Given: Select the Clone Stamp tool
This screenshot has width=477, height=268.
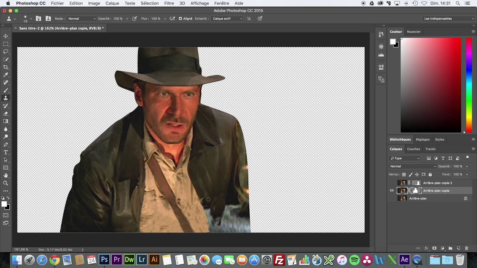Looking at the screenshot, I should (x=6, y=98).
